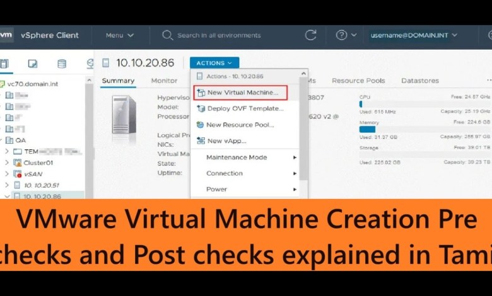Click the host server thumbnail image

click(124, 115)
